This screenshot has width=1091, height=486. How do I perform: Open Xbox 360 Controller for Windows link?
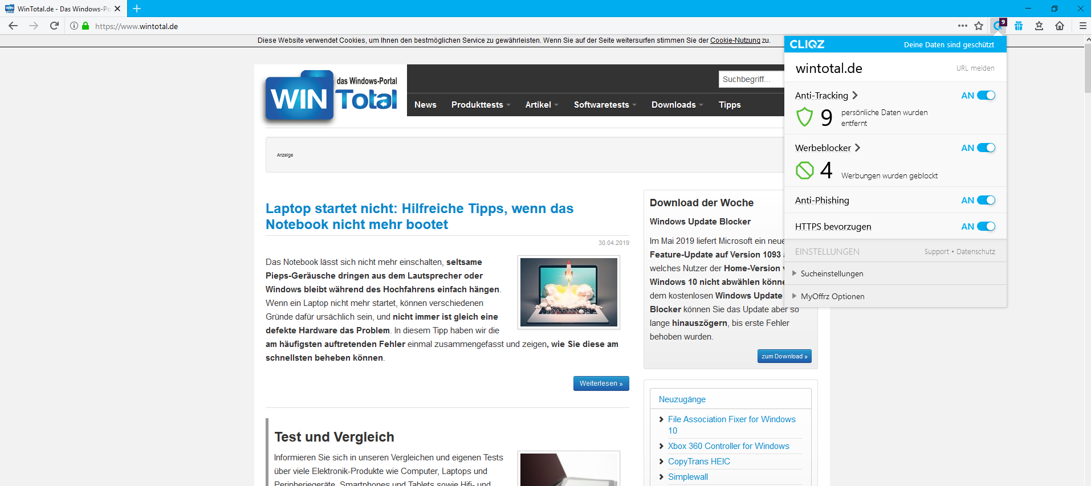point(728,446)
